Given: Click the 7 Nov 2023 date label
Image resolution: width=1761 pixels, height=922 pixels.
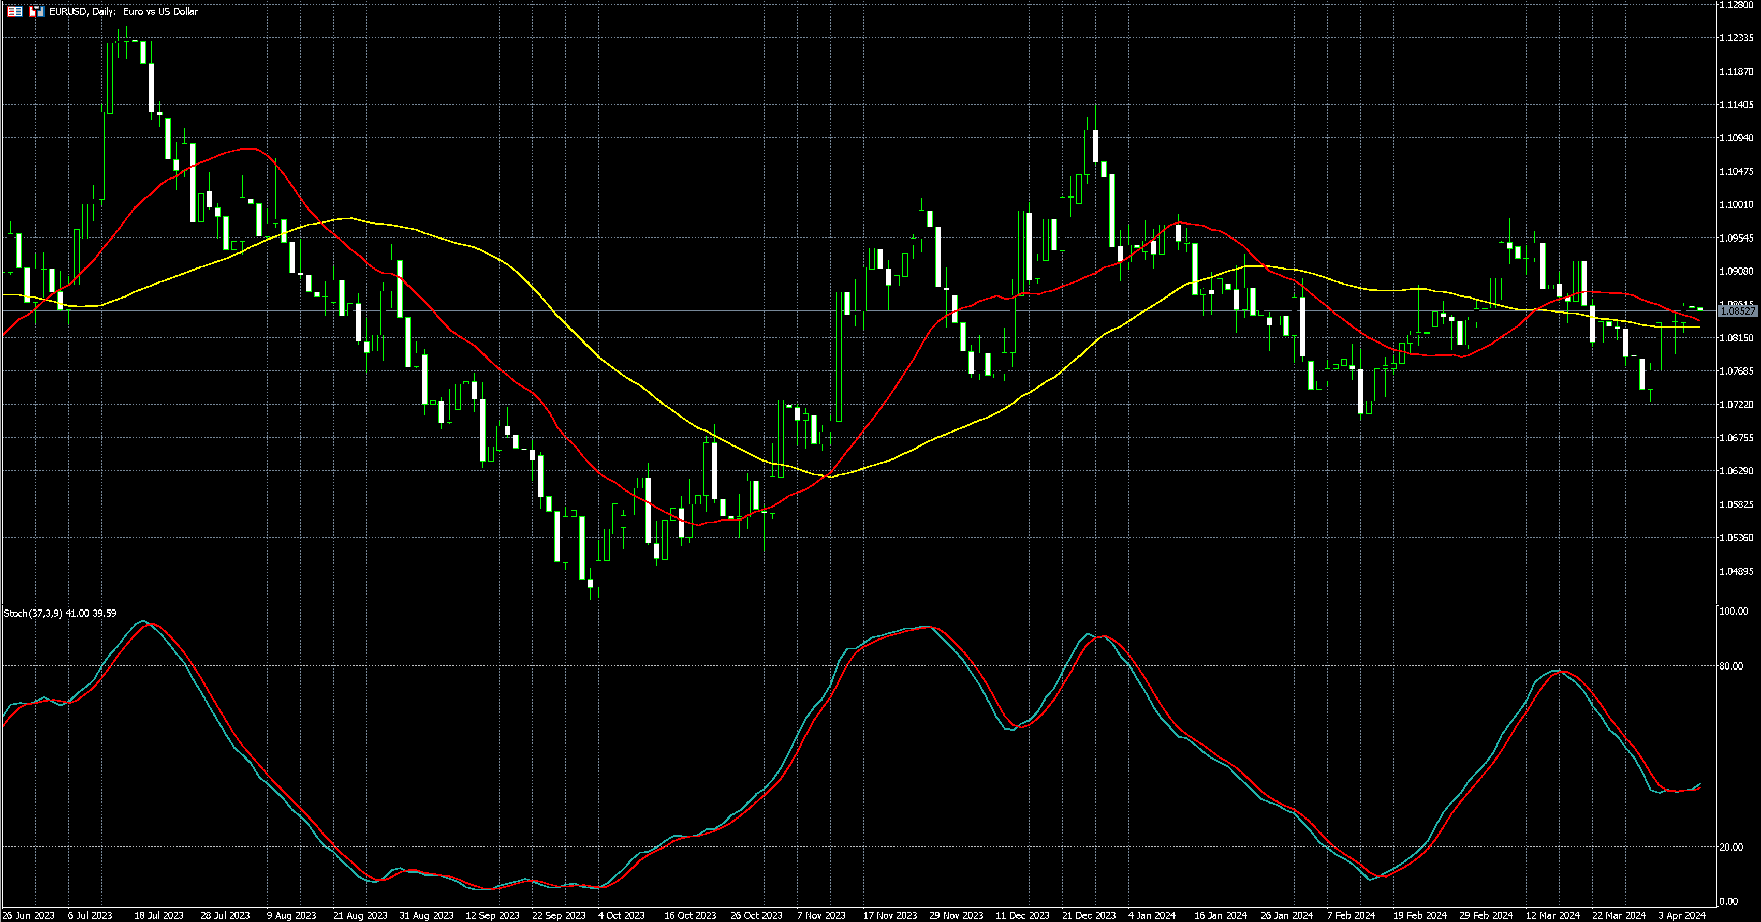Looking at the screenshot, I should coord(821,915).
